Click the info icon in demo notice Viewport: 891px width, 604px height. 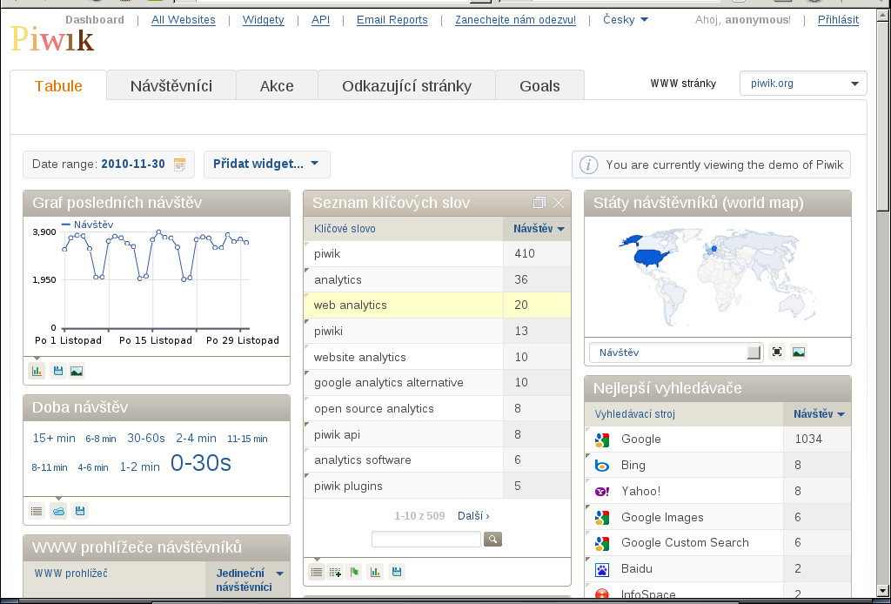[x=588, y=164]
